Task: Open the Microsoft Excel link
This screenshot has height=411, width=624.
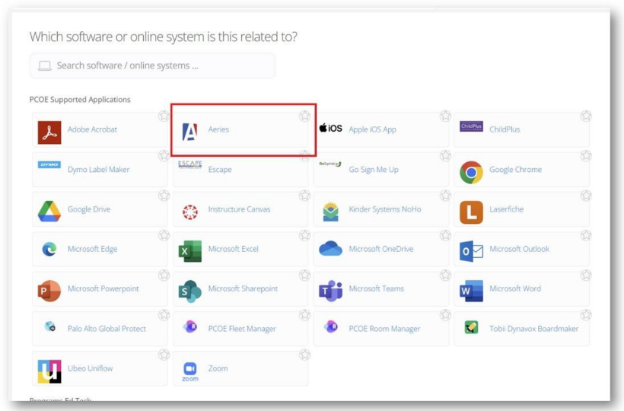Action: (233, 249)
